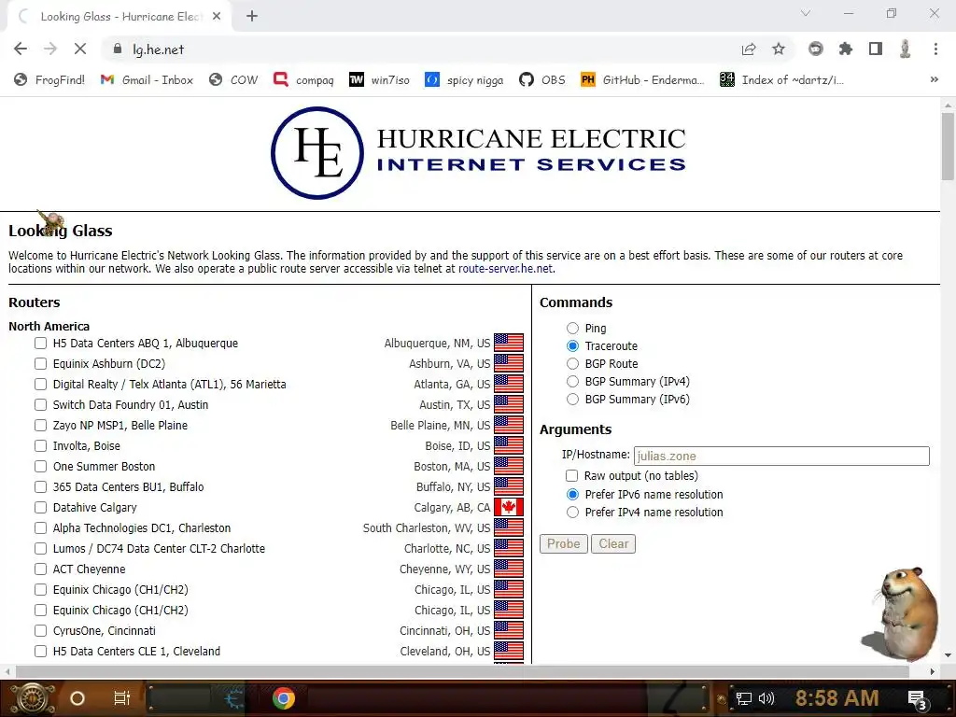Select the Ping command
Image resolution: width=956 pixels, height=717 pixels.
572,328
